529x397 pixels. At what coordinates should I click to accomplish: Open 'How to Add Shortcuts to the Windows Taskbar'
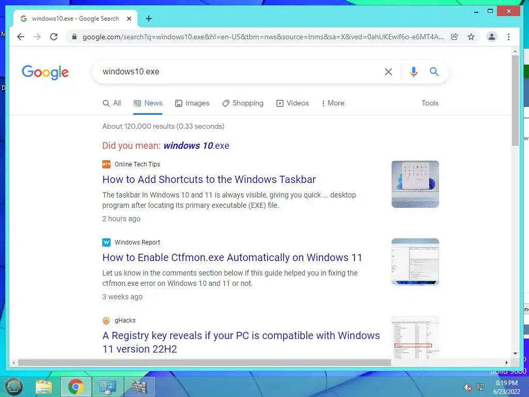click(209, 179)
